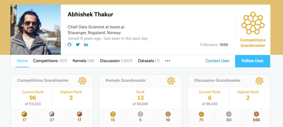Open the GitHub profile icon link
Image resolution: width=283 pixels, height=127 pixels.
[x=69, y=44]
